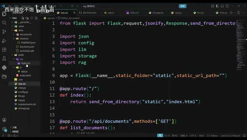
Task: Switch to the docstore.json tab
Action: pyautogui.click(x=88, y=12)
